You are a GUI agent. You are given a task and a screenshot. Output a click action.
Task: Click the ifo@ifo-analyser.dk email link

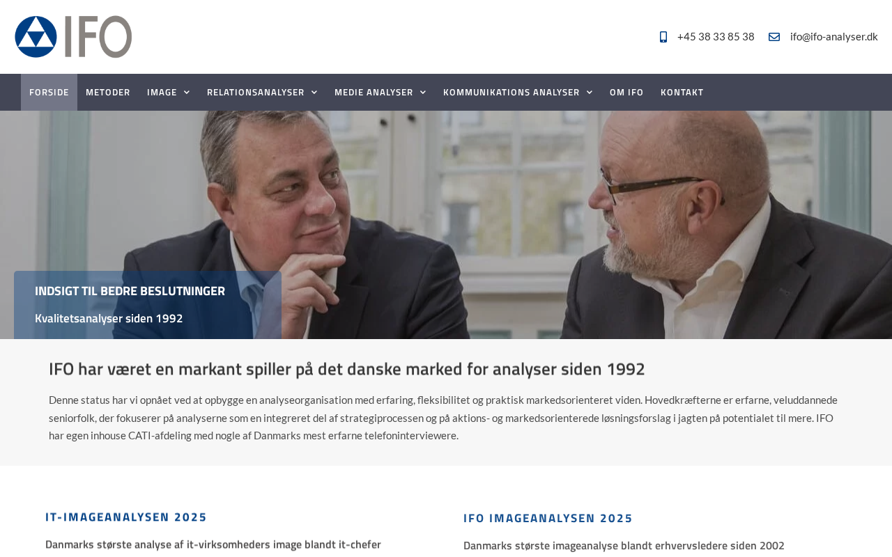[834, 37]
